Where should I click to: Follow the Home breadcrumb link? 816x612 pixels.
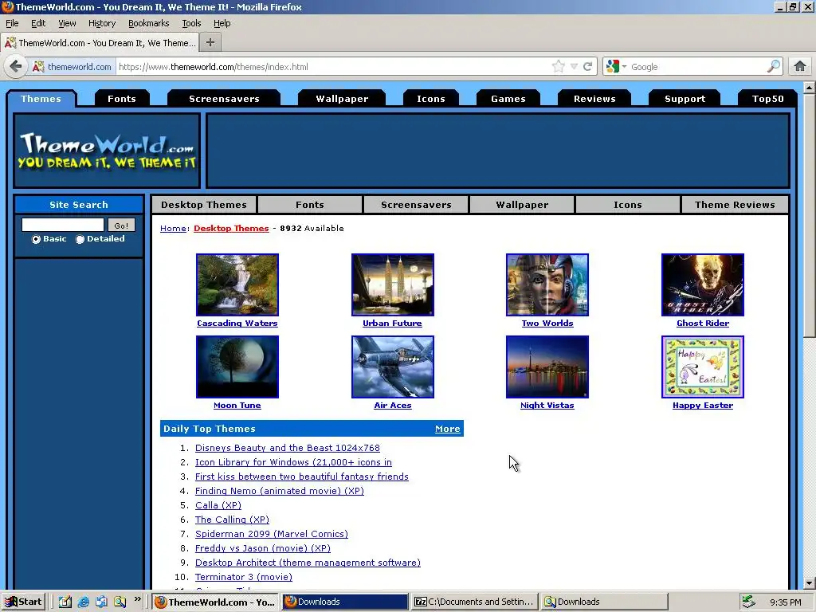coord(173,229)
